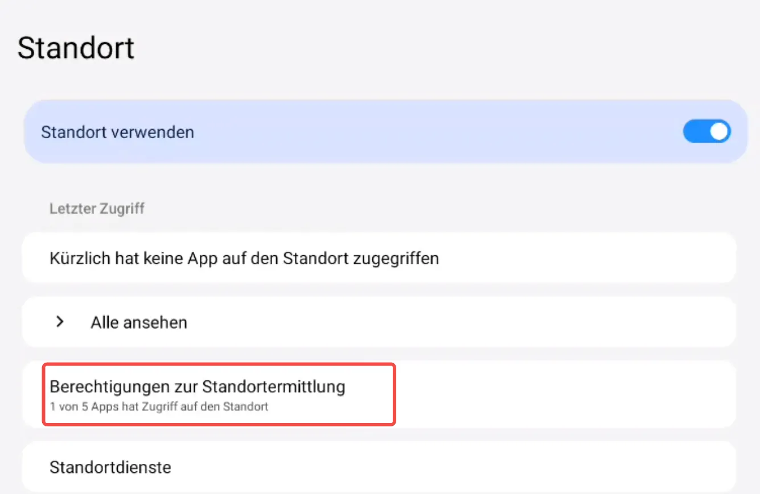Expand the Alle ansehen chevron arrow
Image resolution: width=760 pixels, height=494 pixels.
point(60,322)
